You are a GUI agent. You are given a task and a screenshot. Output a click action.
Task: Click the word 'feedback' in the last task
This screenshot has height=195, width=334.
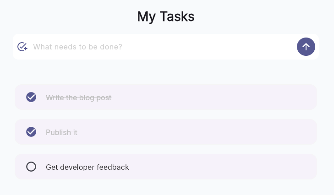114,167
